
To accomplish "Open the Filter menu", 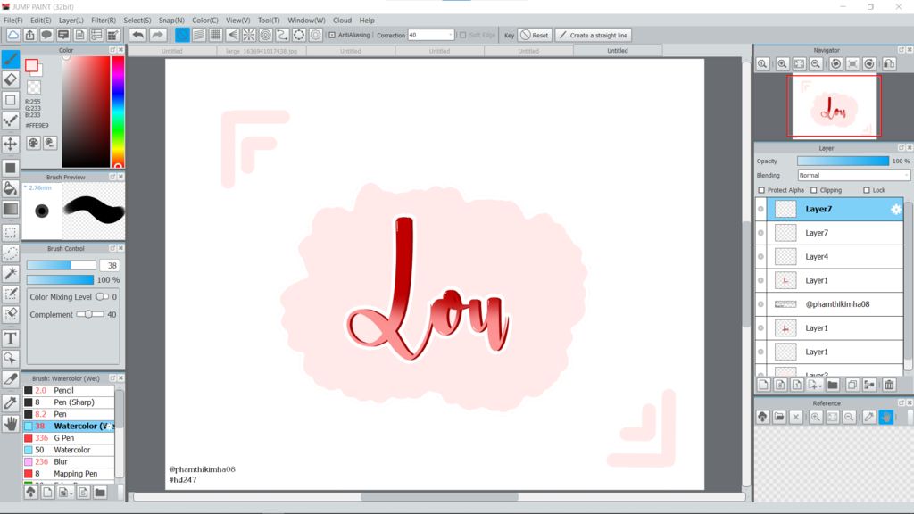I will tap(104, 20).
